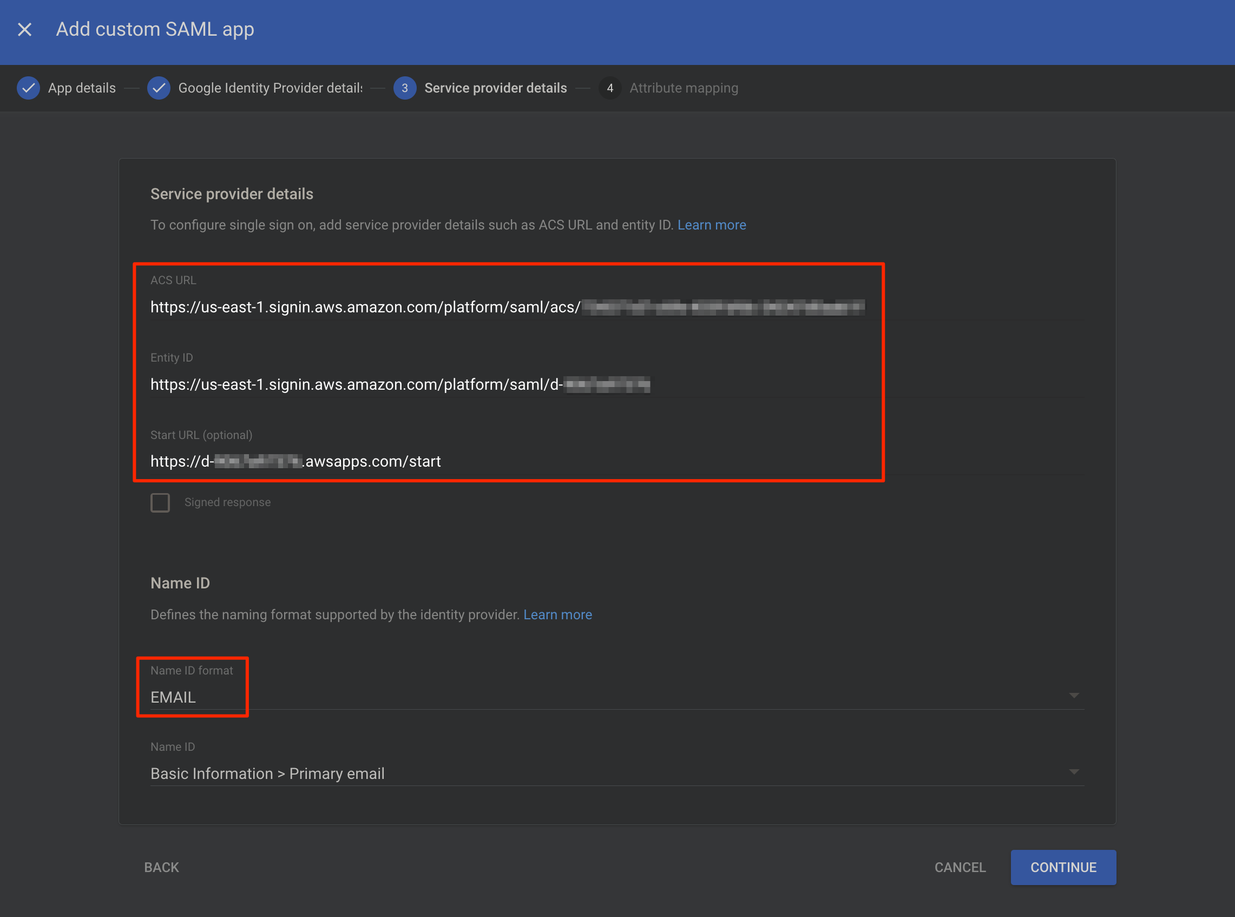Click step 3 circle icon
Viewport: 1235px width, 917px height.
coord(405,88)
